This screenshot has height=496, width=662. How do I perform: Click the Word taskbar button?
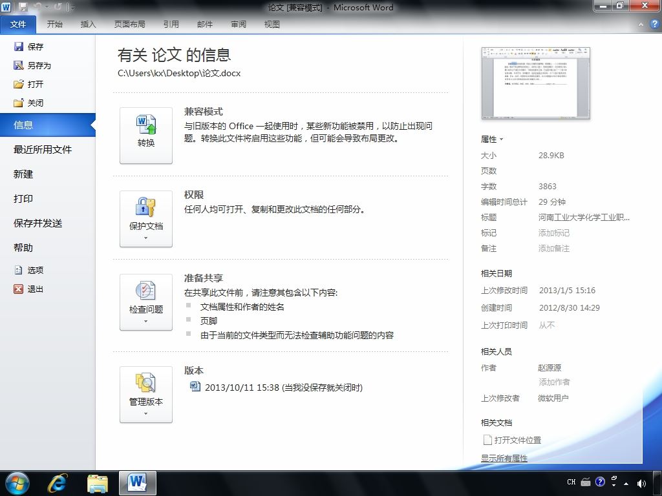click(138, 483)
